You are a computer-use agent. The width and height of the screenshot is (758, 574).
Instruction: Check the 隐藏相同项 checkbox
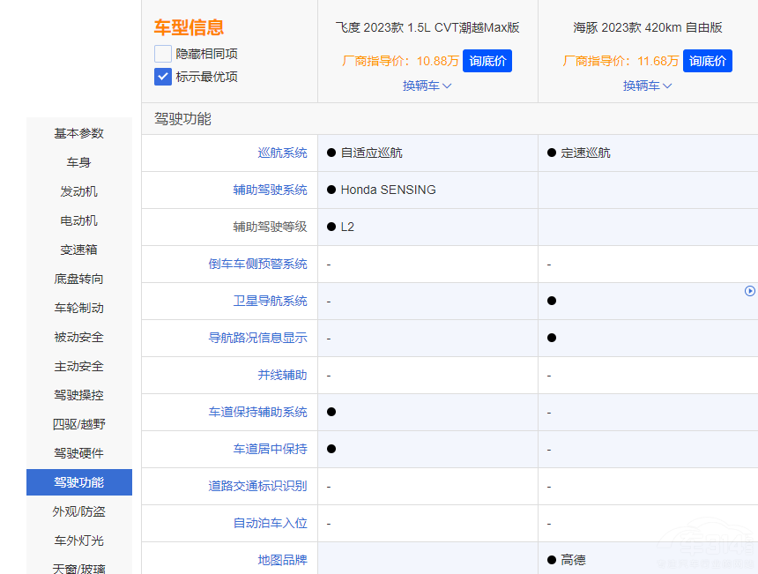163,54
